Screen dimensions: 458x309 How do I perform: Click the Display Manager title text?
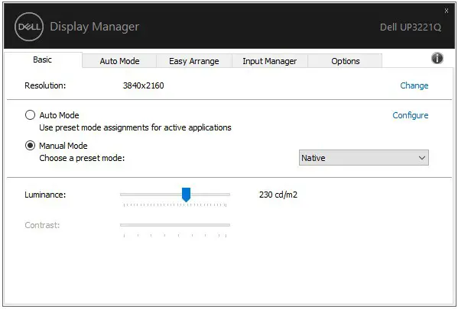click(x=94, y=27)
